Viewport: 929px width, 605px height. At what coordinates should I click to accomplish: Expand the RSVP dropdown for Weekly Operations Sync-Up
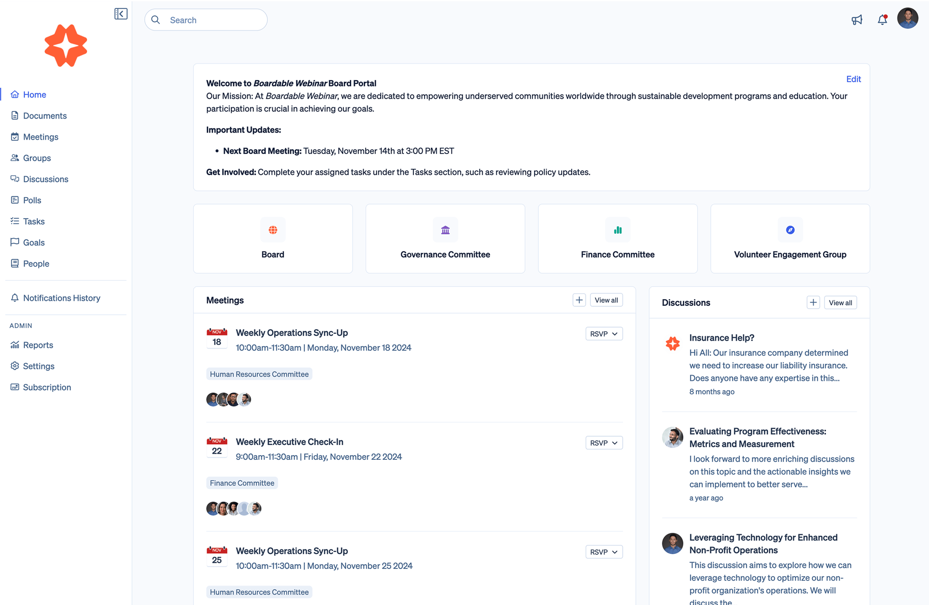pos(603,334)
